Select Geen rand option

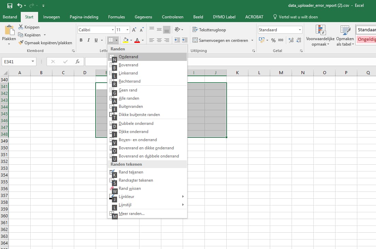[x=128, y=90]
